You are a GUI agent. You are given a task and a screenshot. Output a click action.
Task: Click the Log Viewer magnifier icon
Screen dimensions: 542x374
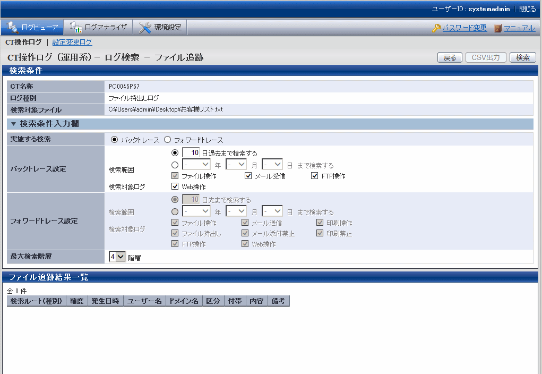[12, 28]
